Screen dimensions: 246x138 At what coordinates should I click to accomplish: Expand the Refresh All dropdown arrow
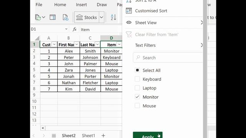43,17
